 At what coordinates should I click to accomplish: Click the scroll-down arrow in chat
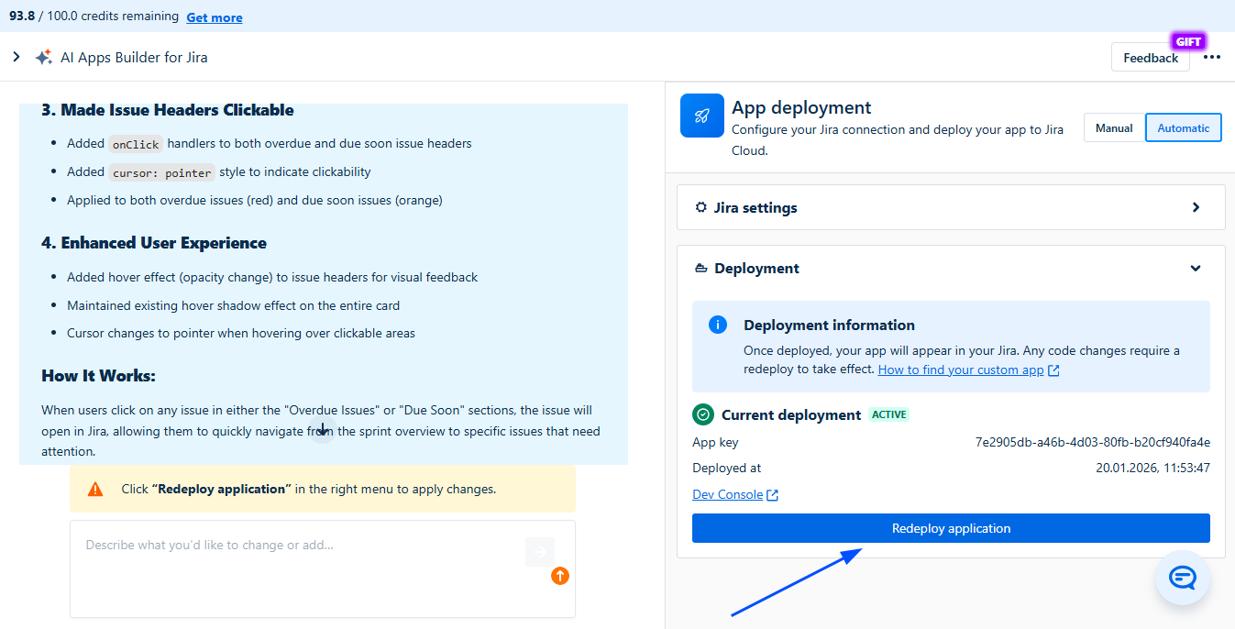coord(322,429)
